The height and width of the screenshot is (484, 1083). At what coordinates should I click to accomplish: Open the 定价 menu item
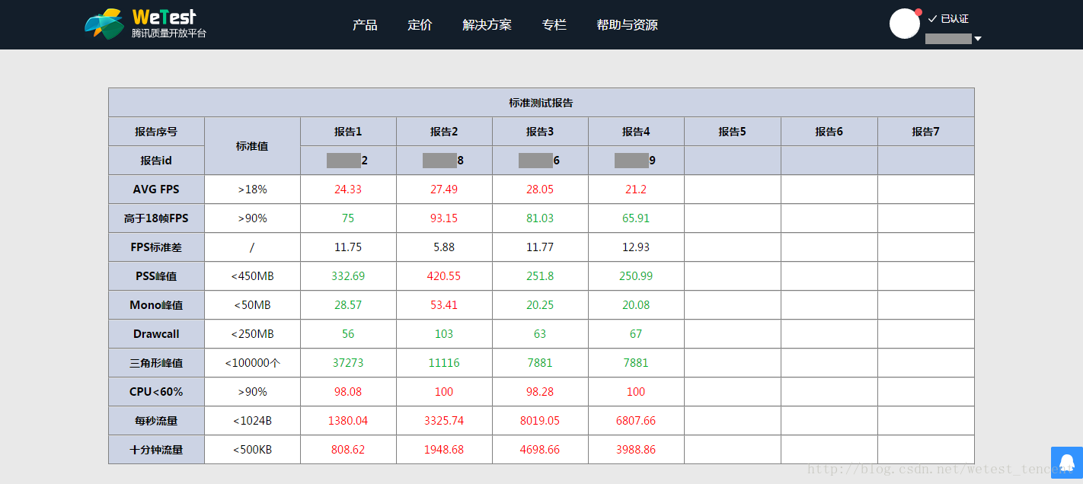tap(420, 25)
